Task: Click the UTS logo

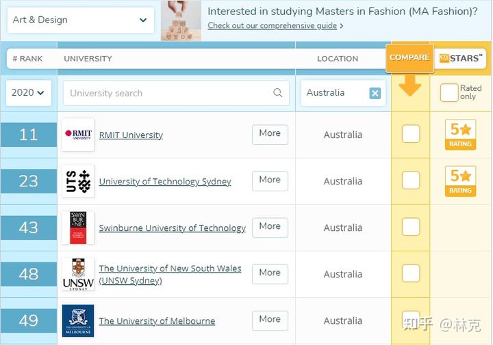Action: pyautogui.click(x=78, y=181)
